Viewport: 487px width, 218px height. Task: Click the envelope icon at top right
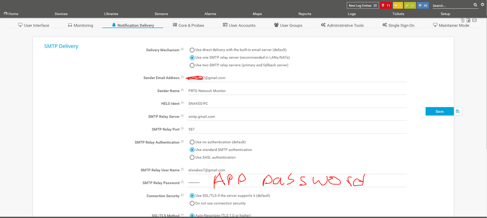pyautogui.click(x=474, y=20)
